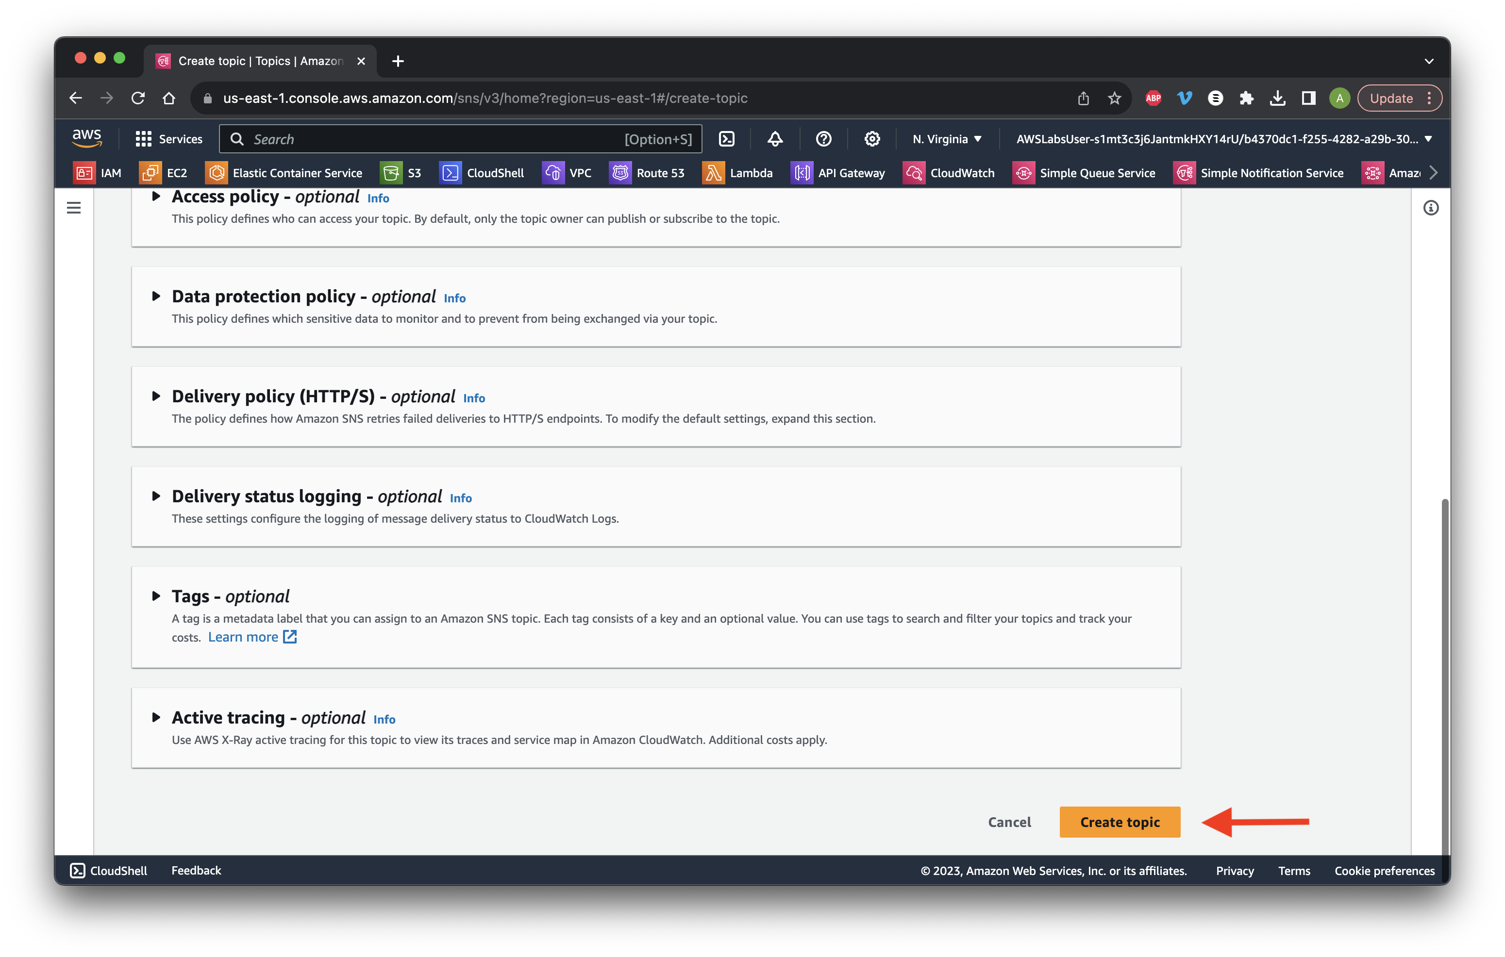Expand the Active tracing section
1505x957 pixels.
point(156,717)
